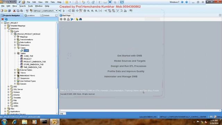Click Profile Data and Improve Quality link
This screenshot has height=125, width=222.
click(x=126, y=71)
